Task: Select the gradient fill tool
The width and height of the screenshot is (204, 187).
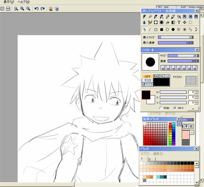Action: tap(173, 22)
